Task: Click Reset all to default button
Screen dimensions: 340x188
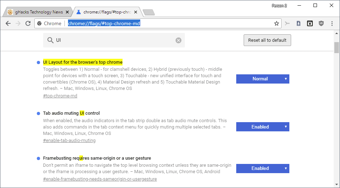Action: 267,40
